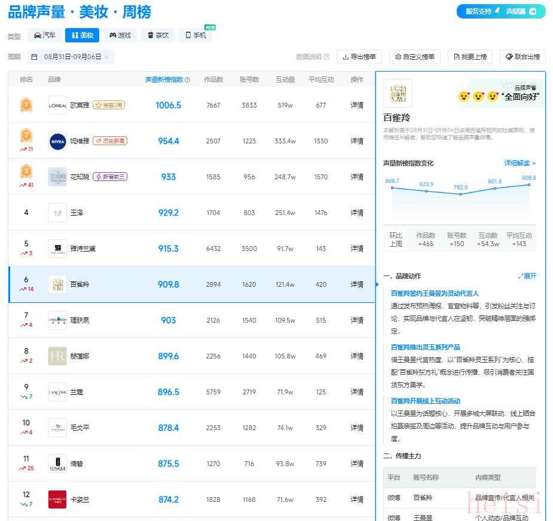Image resolution: width=553 pixels, height=521 pixels.
Task: Expand the 品牌动作 section with 展开
Action: click(x=527, y=276)
